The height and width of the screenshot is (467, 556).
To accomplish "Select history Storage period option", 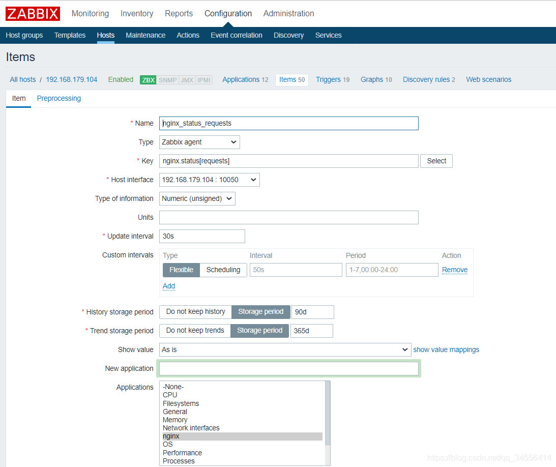I will coord(260,312).
